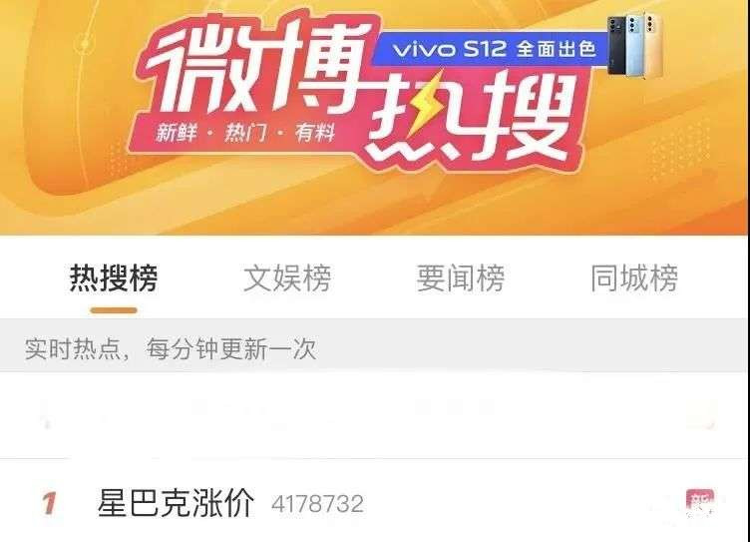Tap the black vivo S12 phone image
Image resolution: width=750 pixels, height=542 pixels.
618,45
